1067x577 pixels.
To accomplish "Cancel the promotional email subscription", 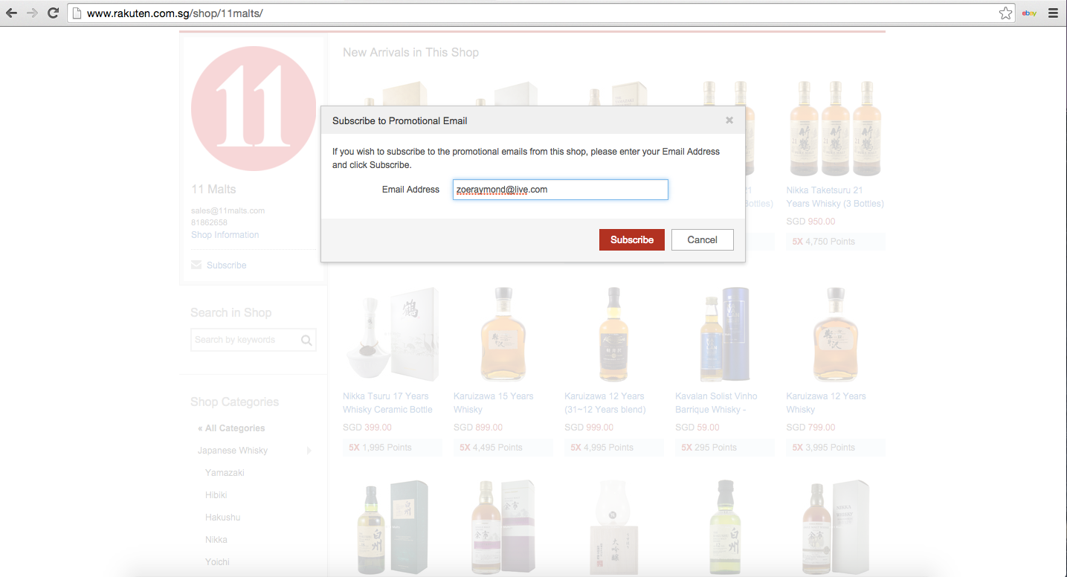I will point(702,239).
